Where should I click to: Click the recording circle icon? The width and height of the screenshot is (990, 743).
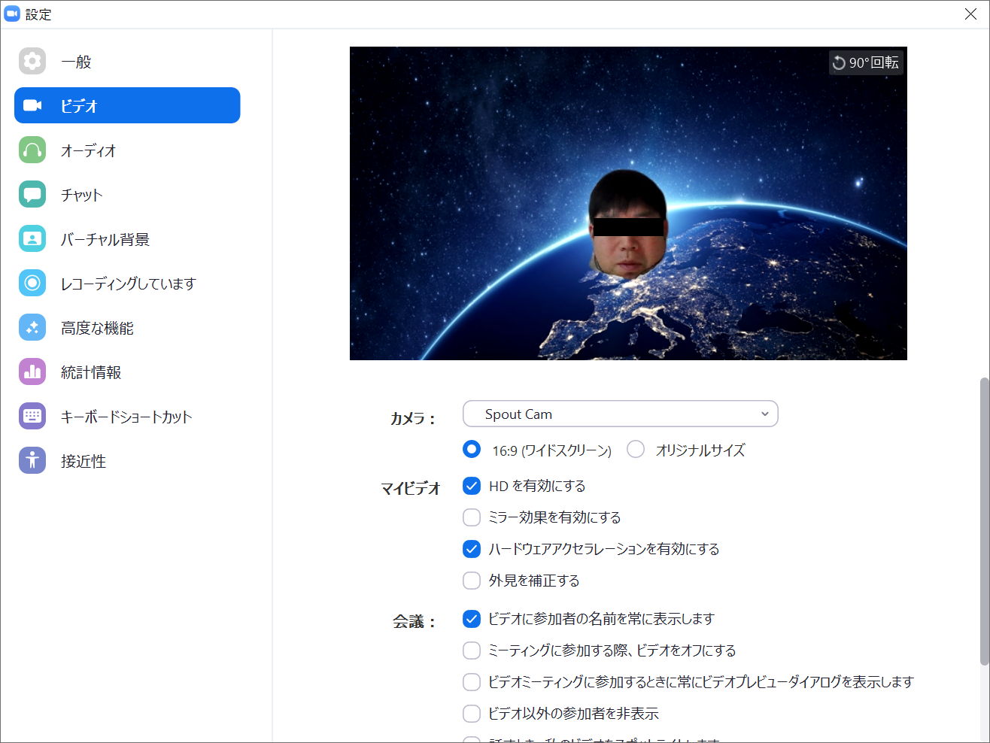[x=32, y=283]
